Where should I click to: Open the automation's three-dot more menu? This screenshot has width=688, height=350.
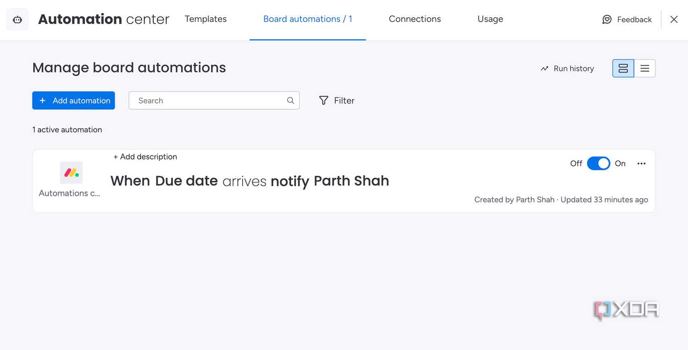pyautogui.click(x=642, y=164)
